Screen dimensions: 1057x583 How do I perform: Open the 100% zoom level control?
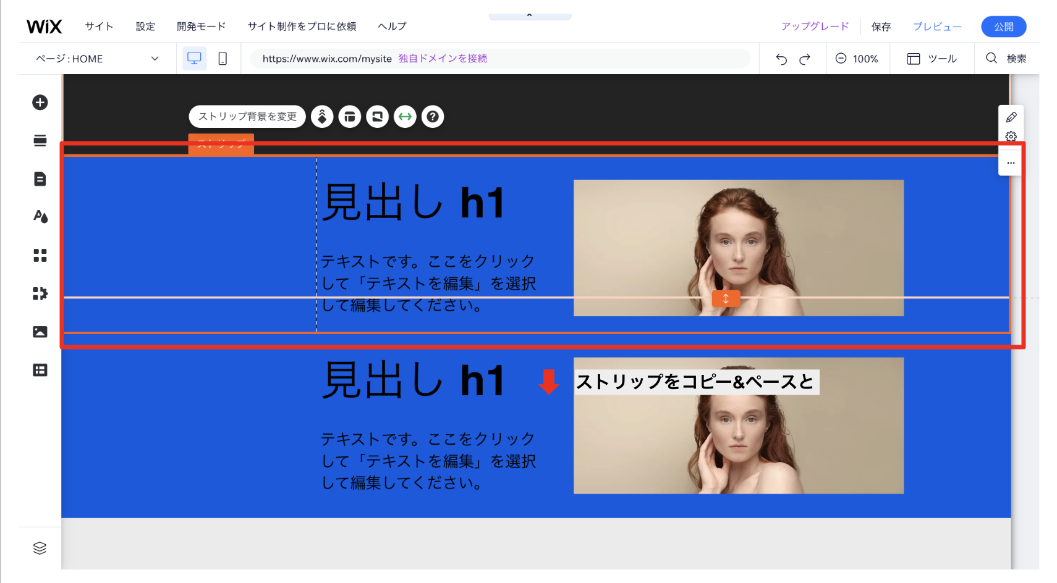click(x=858, y=58)
